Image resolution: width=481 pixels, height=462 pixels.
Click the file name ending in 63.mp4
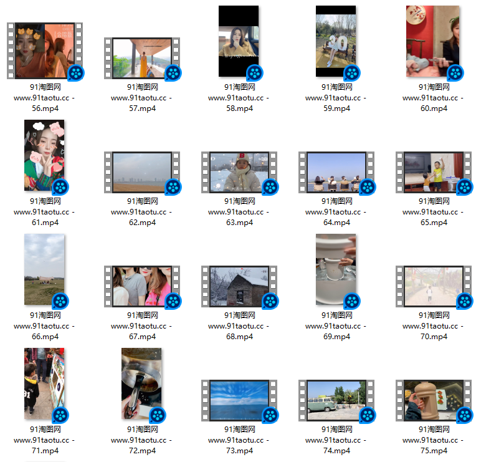pos(239,212)
